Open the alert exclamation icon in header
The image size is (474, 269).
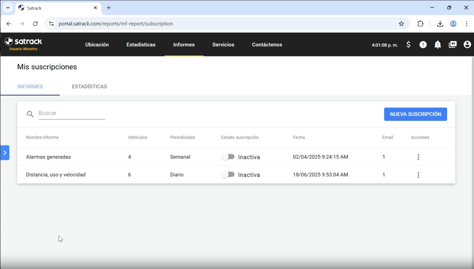click(423, 45)
